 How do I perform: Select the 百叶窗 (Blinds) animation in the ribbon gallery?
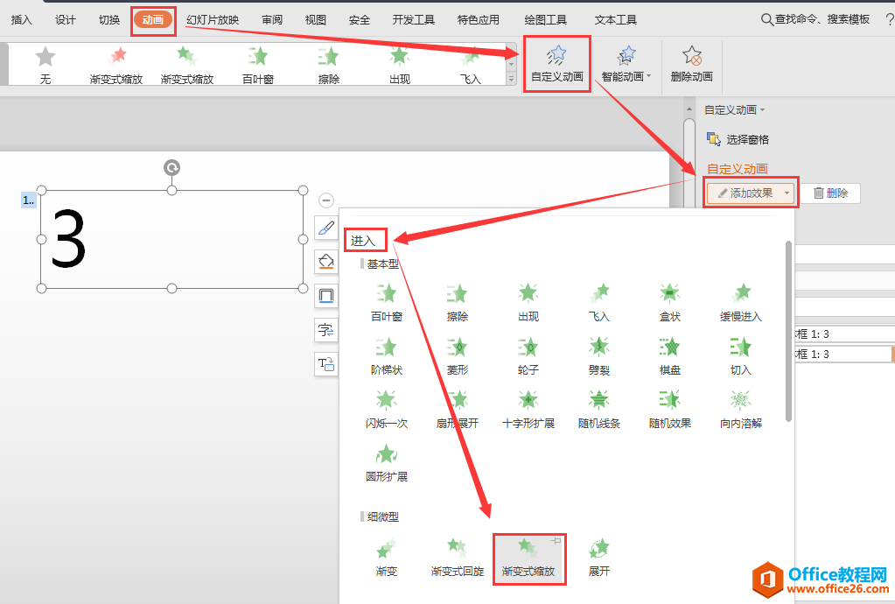coord(257,64)
